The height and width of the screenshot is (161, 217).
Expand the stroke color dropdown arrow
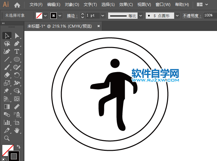point(60,15)
